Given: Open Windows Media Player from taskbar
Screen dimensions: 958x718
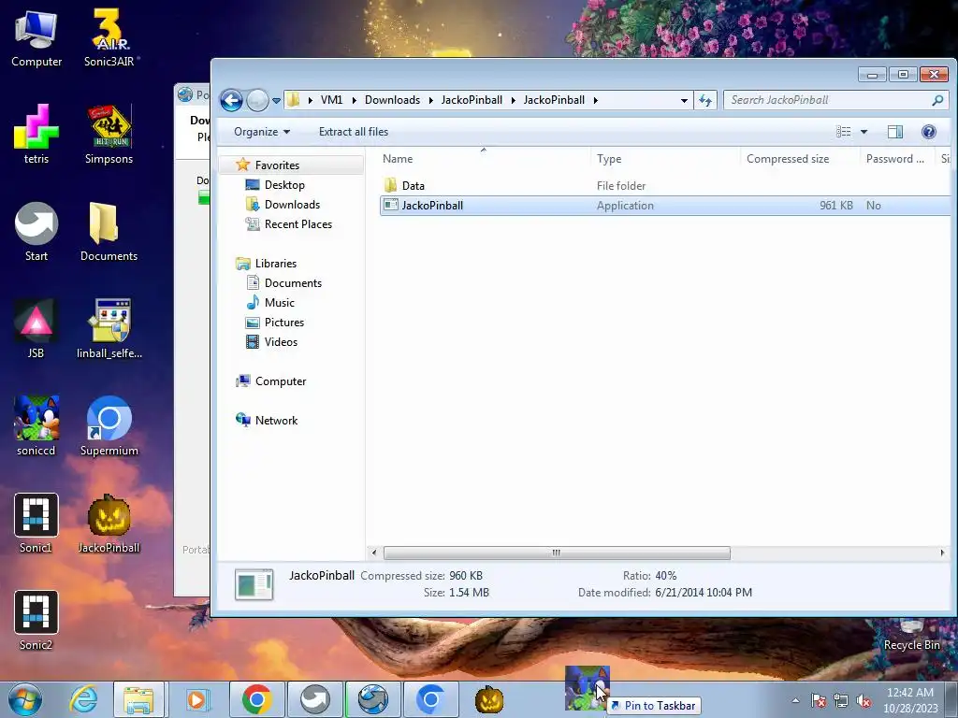Looking at the screenshot, I should click(x=196, y=699).
